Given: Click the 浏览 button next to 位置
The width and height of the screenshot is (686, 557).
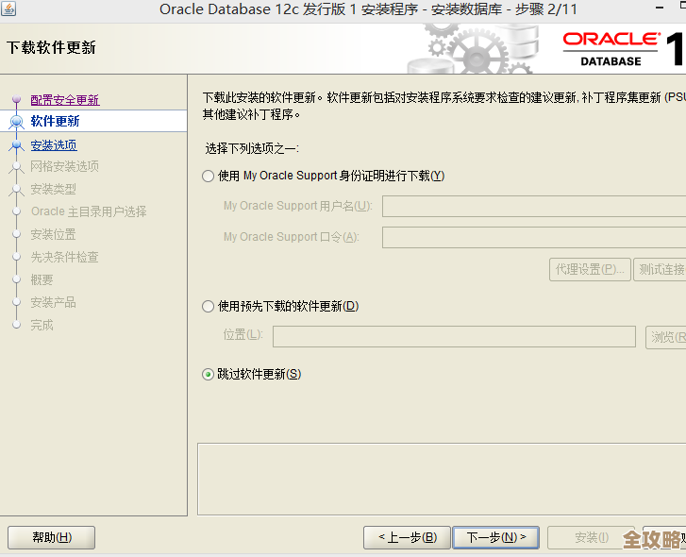Looking at the screenshot, I should coord(666,337).
